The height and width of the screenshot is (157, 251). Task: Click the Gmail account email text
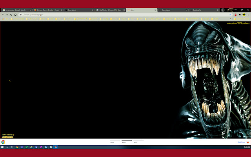tap(238, 23)
